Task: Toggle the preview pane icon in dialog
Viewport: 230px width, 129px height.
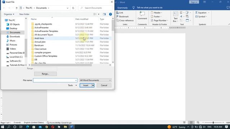Action: click(x=104, y=14)
